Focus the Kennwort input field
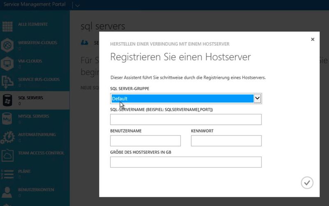The width and height of the screenshot is (329, 206). point(226,141)
